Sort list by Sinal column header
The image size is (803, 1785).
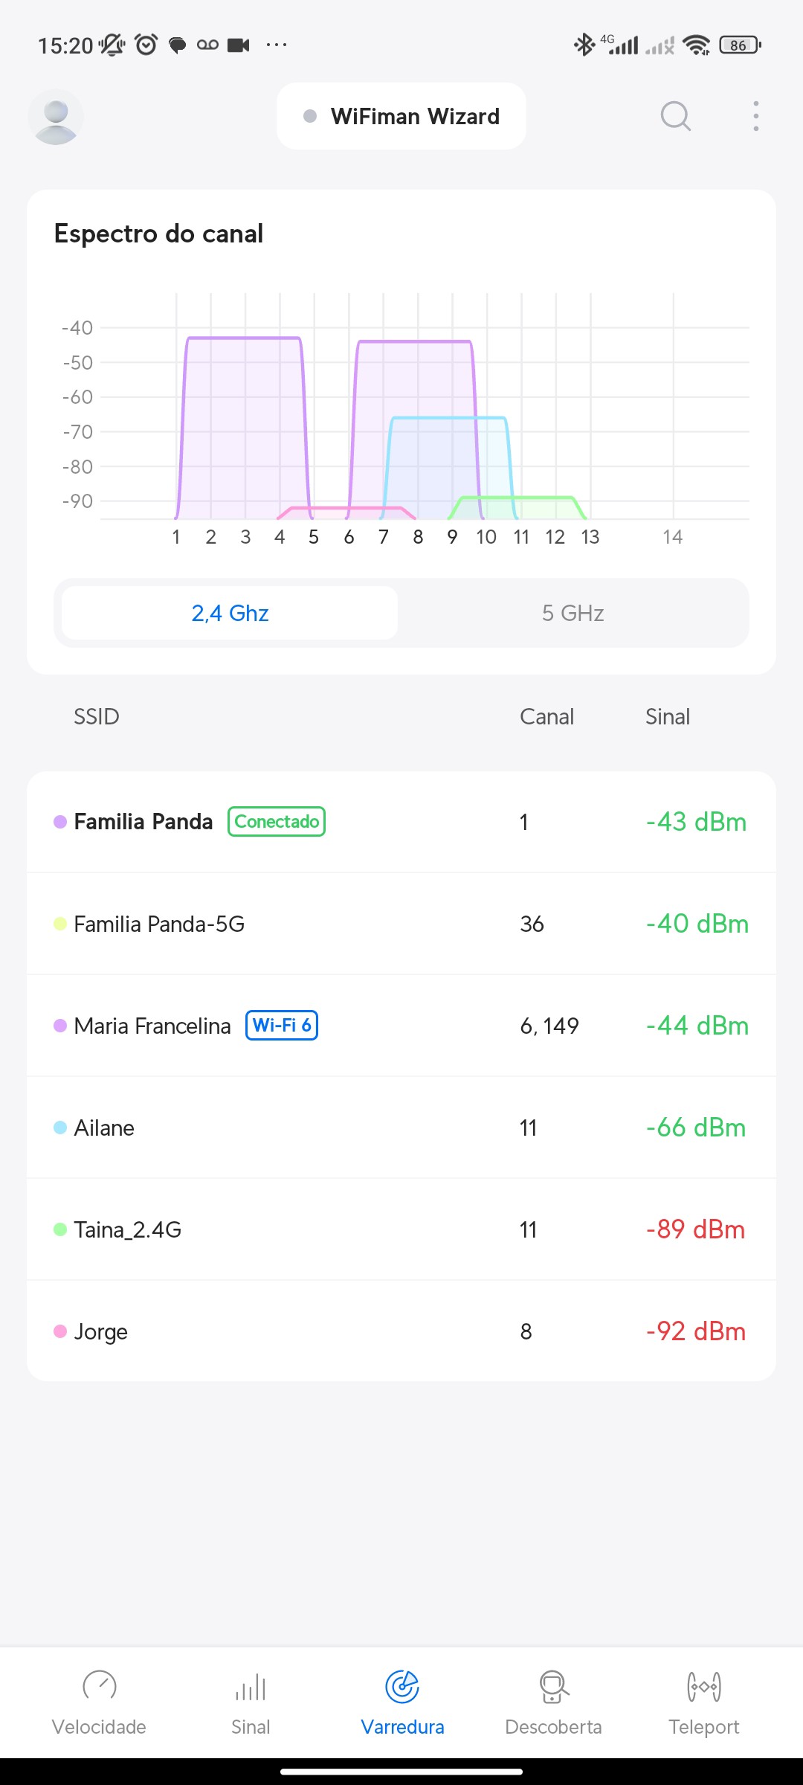[667, 717]
